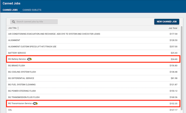Screen dimensions: 186x113
Task: Open the BG Battery Service job
Action: (x=93, y=59)
